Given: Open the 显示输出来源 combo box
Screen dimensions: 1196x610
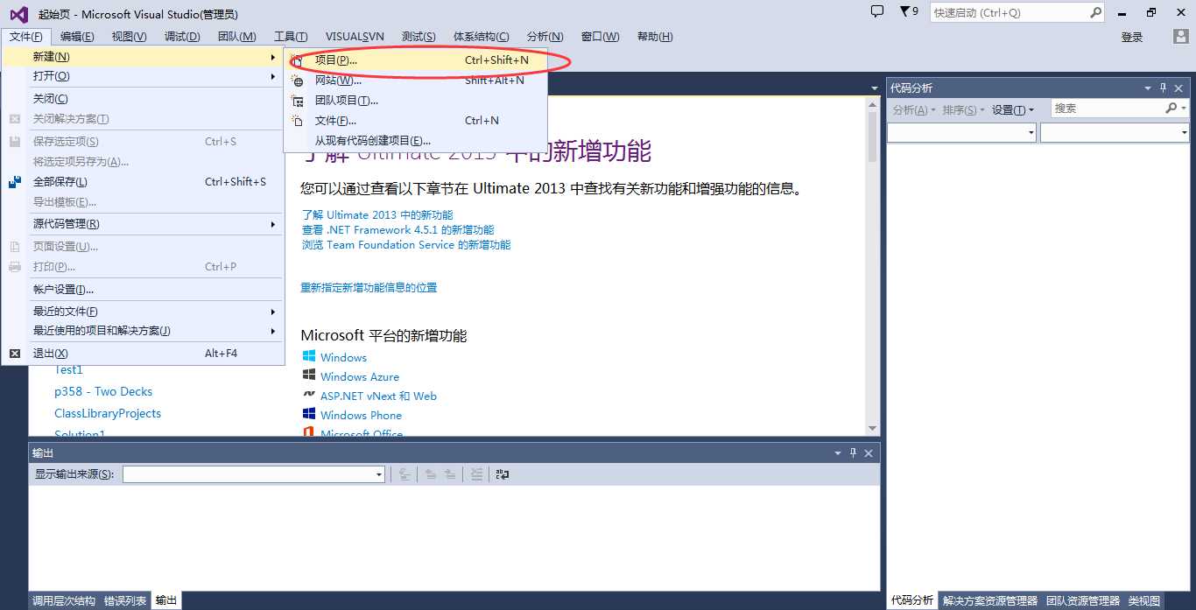Looking at the screenshot, I should pos(254,474).
